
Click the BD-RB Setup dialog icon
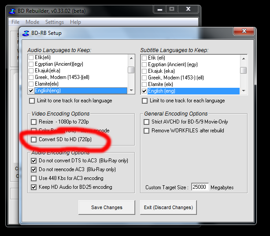[26, 33]
